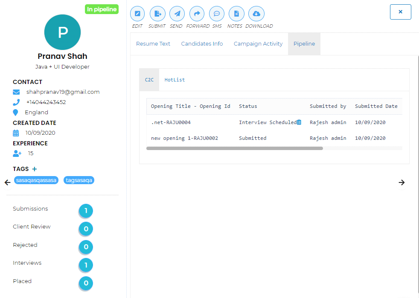The height and width of the screenshot is (298, 419).
Task: Click the created date calendar icon
Action: point(16,133)
